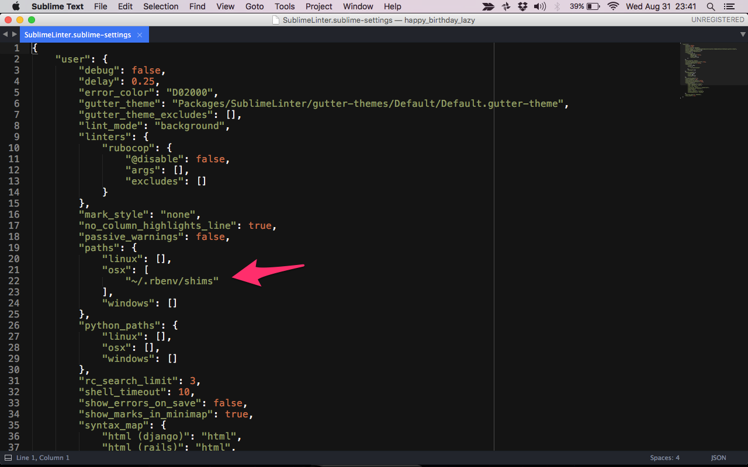748x467 pixels.
Task: Click the "rc_search_limit" key
Action: 129,381
